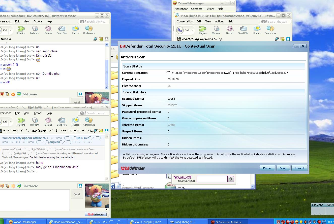Switch to Long Khang (F:) in the taskbar
This screenshot has width=334, height=224.
pyautogui.click(x=188, y=222)
